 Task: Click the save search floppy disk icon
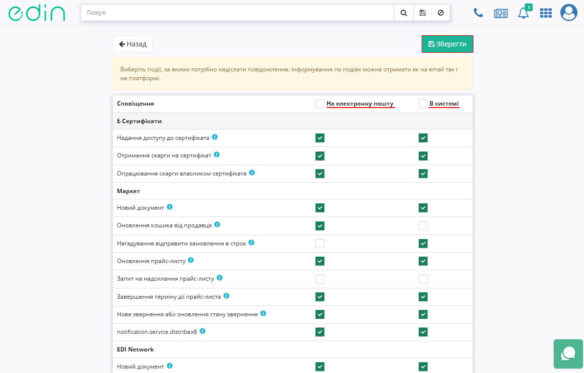422,13
